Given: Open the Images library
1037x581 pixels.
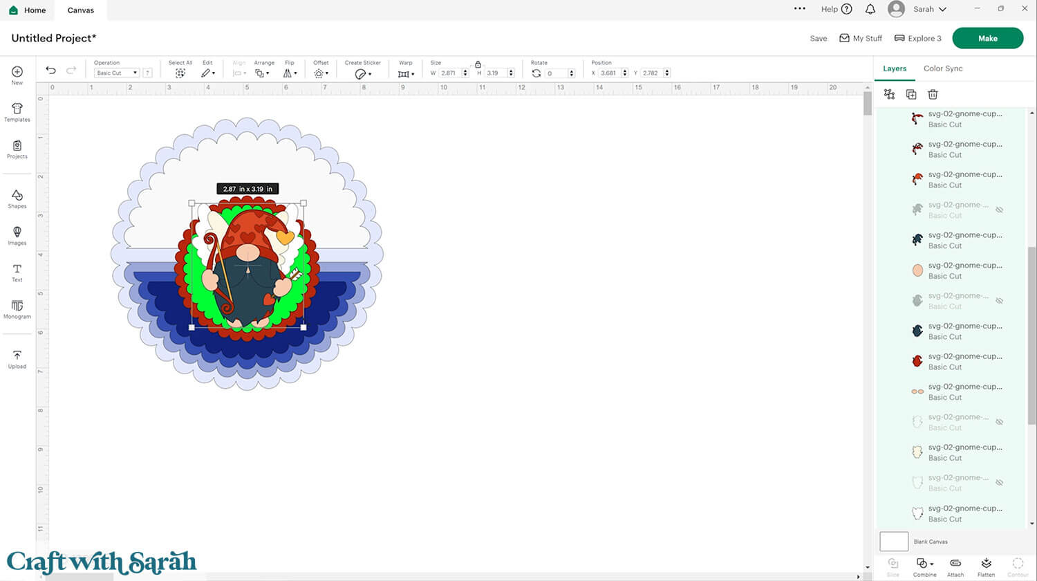Looking at the screenshot, I should click(17, 236).
